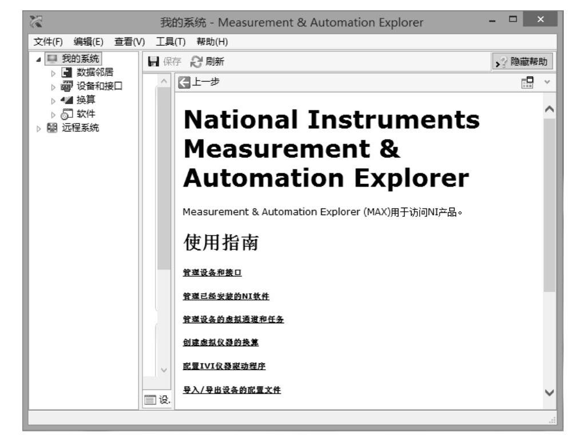Click the help pane scroll up arrow

tap(549, 109)
